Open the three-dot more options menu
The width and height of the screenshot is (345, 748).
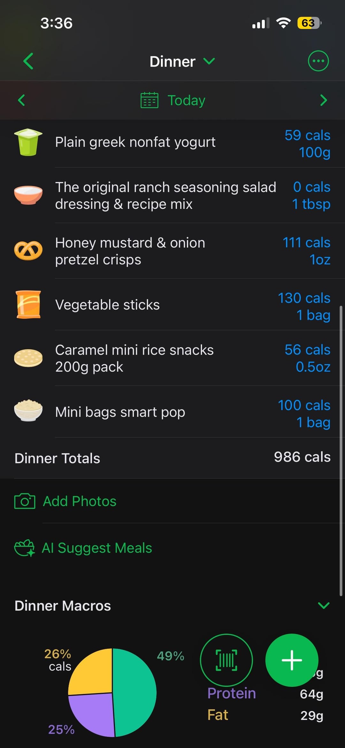[x=318, y=61]
